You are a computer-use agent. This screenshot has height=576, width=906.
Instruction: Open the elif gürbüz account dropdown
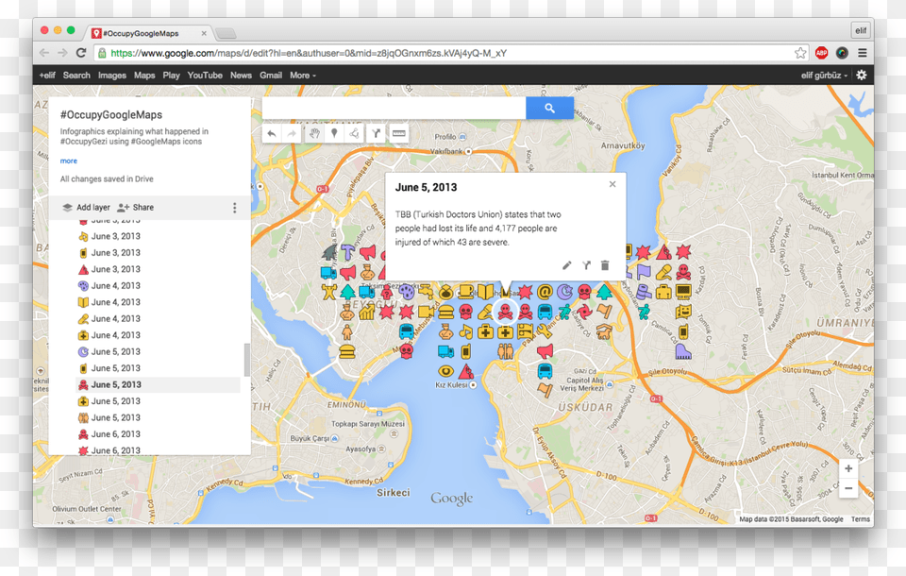coord(824,76)
